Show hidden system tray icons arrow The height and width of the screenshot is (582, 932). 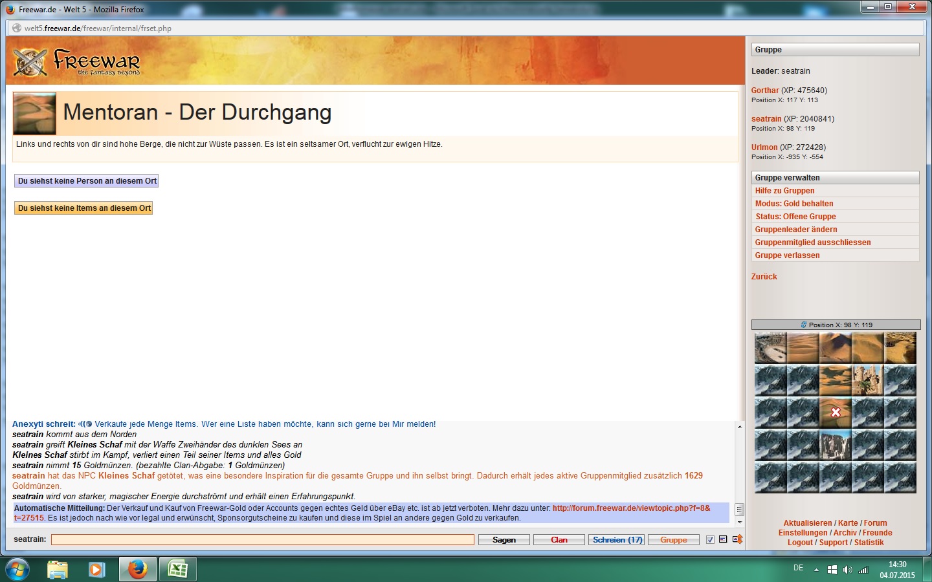pos(816,570)
